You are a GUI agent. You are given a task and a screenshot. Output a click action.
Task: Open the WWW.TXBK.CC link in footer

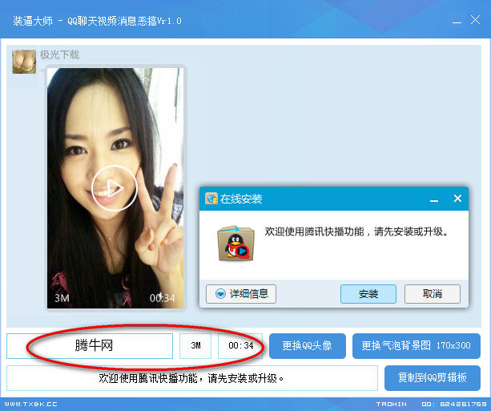click(x=30, y=404)
